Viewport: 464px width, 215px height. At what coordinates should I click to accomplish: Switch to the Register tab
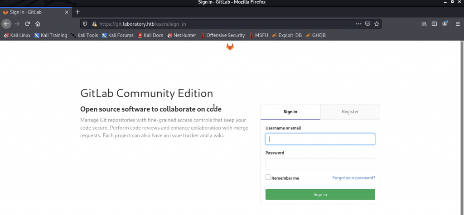350,112
